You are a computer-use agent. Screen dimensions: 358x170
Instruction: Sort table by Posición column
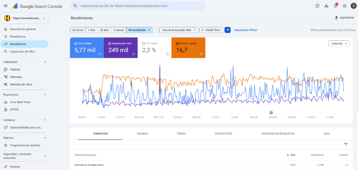pos(344,155)
